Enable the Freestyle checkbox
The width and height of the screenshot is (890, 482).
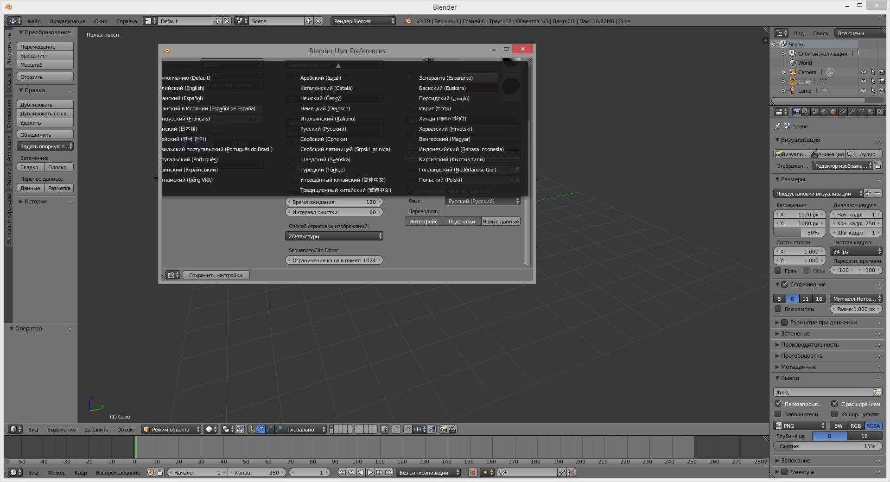click(x=784, y=472)
